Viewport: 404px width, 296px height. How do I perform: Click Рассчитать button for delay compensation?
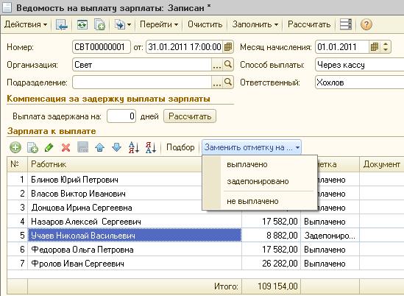point(190,116)
